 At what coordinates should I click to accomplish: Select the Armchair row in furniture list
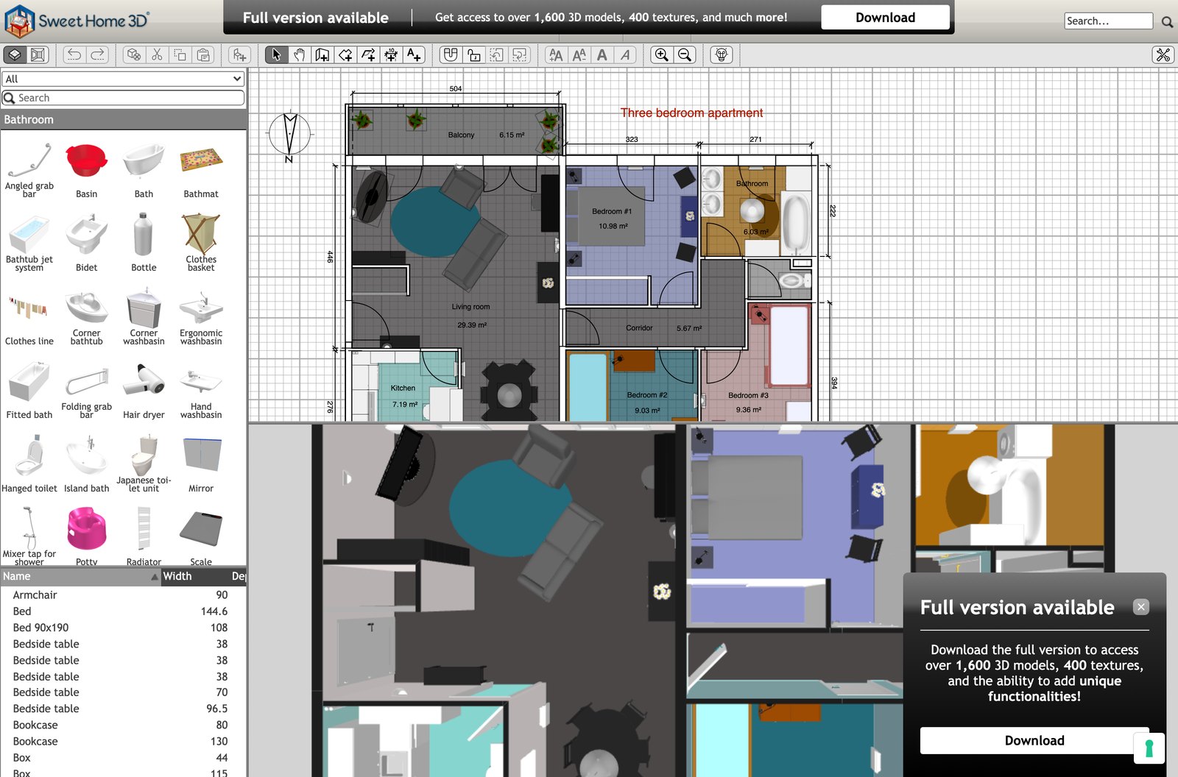coord(123,595)
